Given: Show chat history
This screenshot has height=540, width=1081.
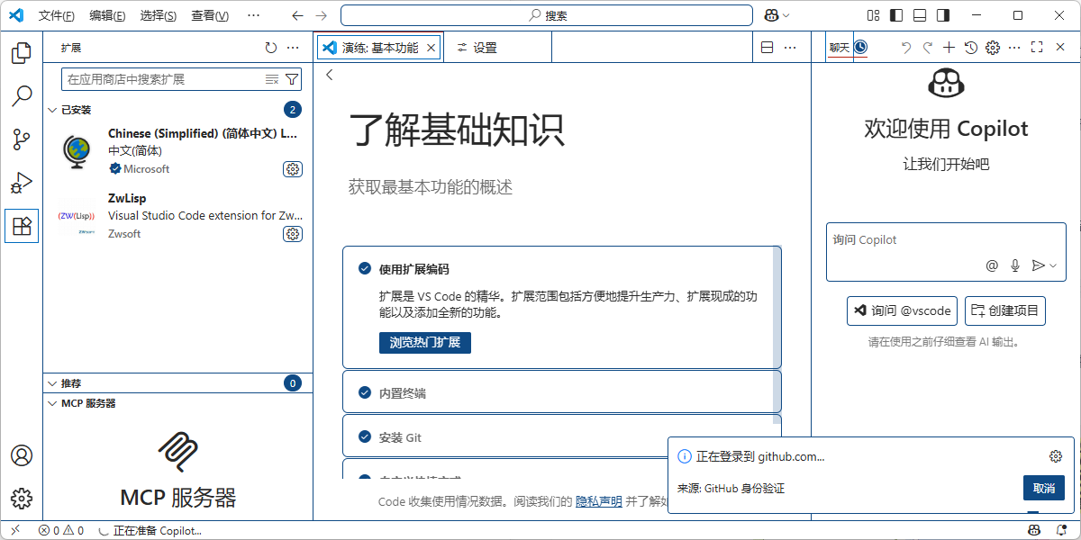Looking at the screenshot, I should click(x=971, y=48).
